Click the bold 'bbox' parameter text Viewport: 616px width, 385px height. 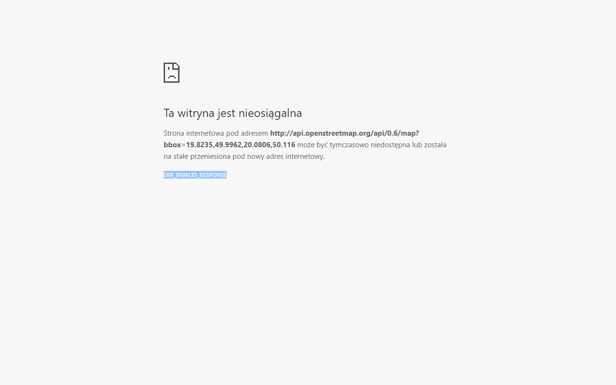tap(172, 145)
